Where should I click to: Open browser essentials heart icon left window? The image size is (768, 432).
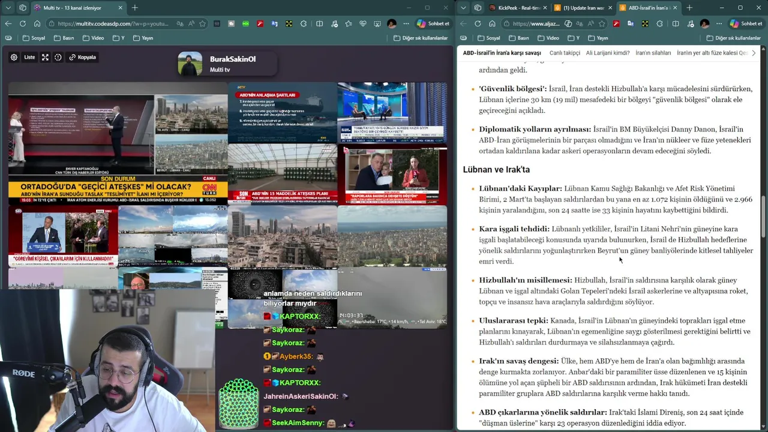pos(363,23)
